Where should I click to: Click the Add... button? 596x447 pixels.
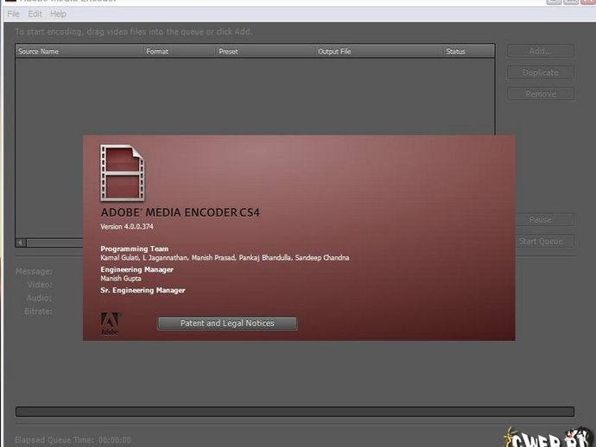pos(541,51)
